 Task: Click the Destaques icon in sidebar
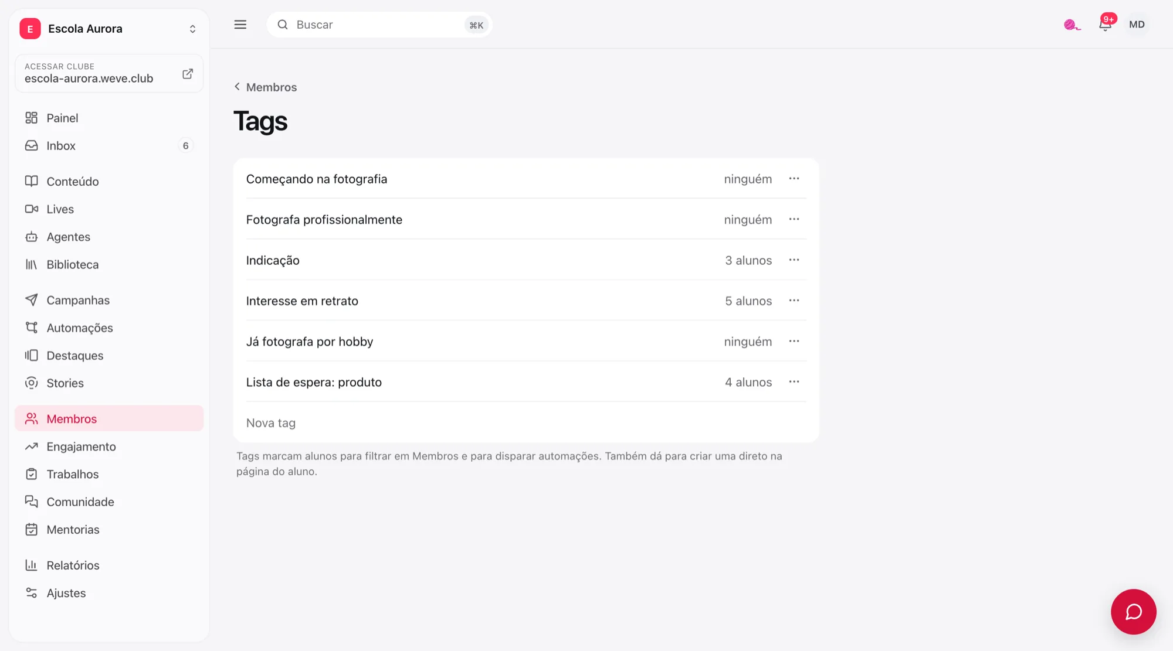click(x=32, y=355)
